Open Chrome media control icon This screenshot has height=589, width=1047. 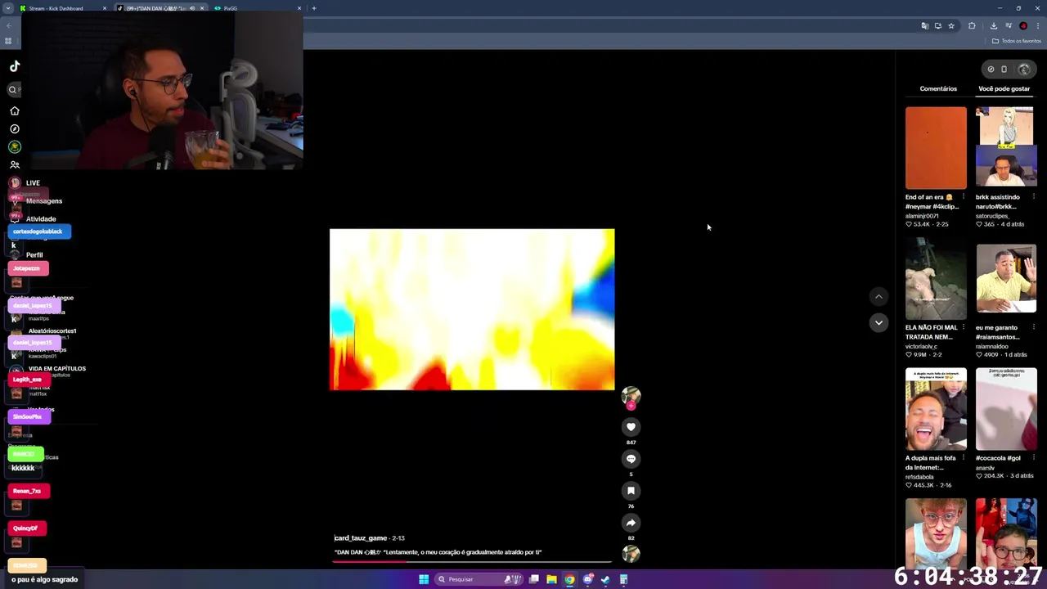1009,25
